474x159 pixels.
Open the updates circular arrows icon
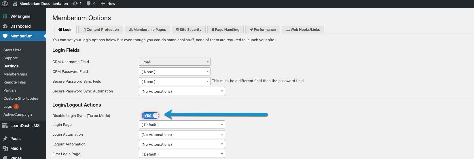(75, 3)
